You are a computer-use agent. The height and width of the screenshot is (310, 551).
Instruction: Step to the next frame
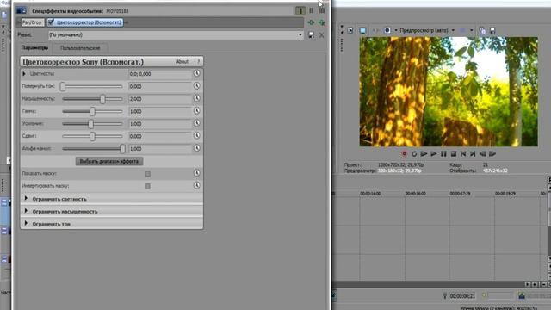pyautogui.click(x=492, y=153)
